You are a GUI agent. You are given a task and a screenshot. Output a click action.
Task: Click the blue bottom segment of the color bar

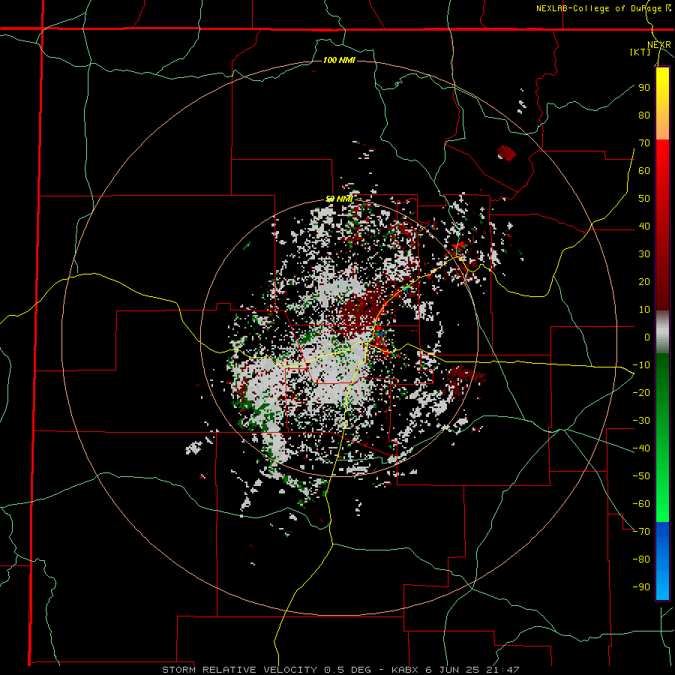(x=662, y=560)
